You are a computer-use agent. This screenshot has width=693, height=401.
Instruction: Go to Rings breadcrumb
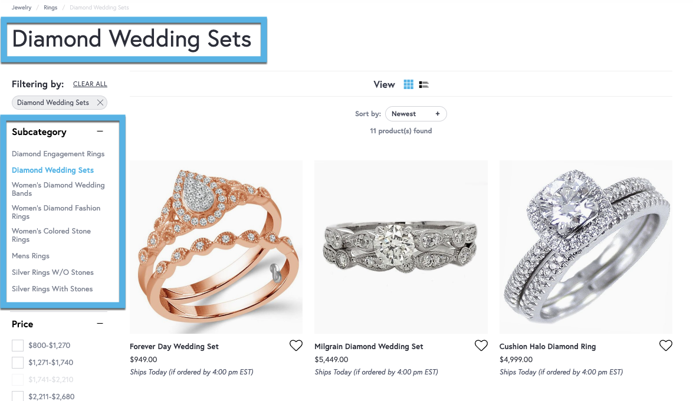50,8
